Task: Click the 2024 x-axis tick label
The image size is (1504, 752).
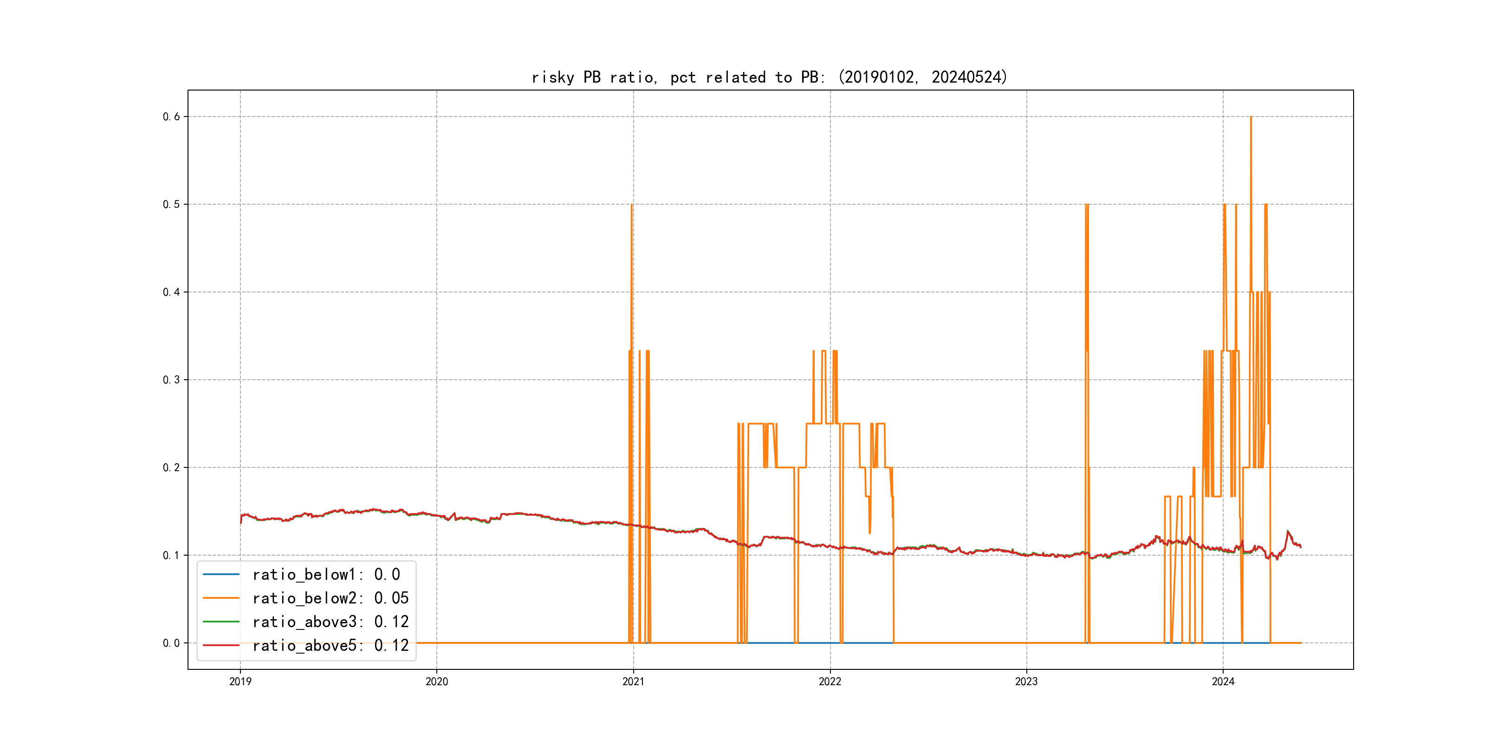Action: (1223, 681)
